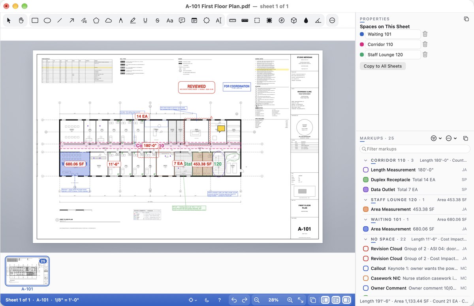Collapse the NO SPACE group
474x306 pixels.
tap(365, 239)
